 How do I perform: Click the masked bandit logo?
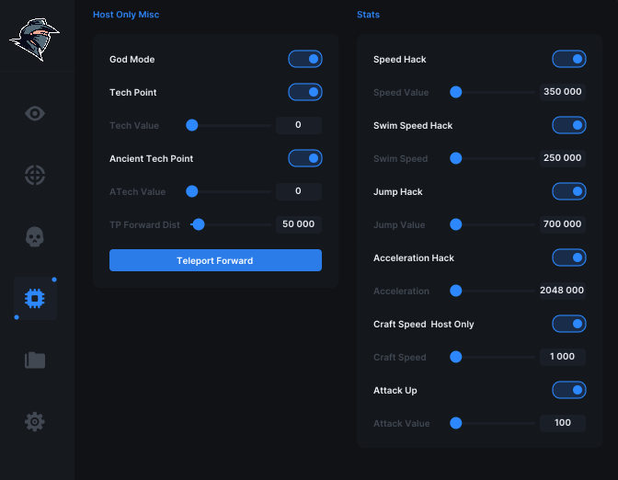(34, 39)
